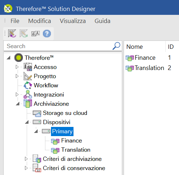The width and height of the screenshot is (179, 175).
Task: Click the Therefore root circle icon
Action: click(x=19, y=58)
